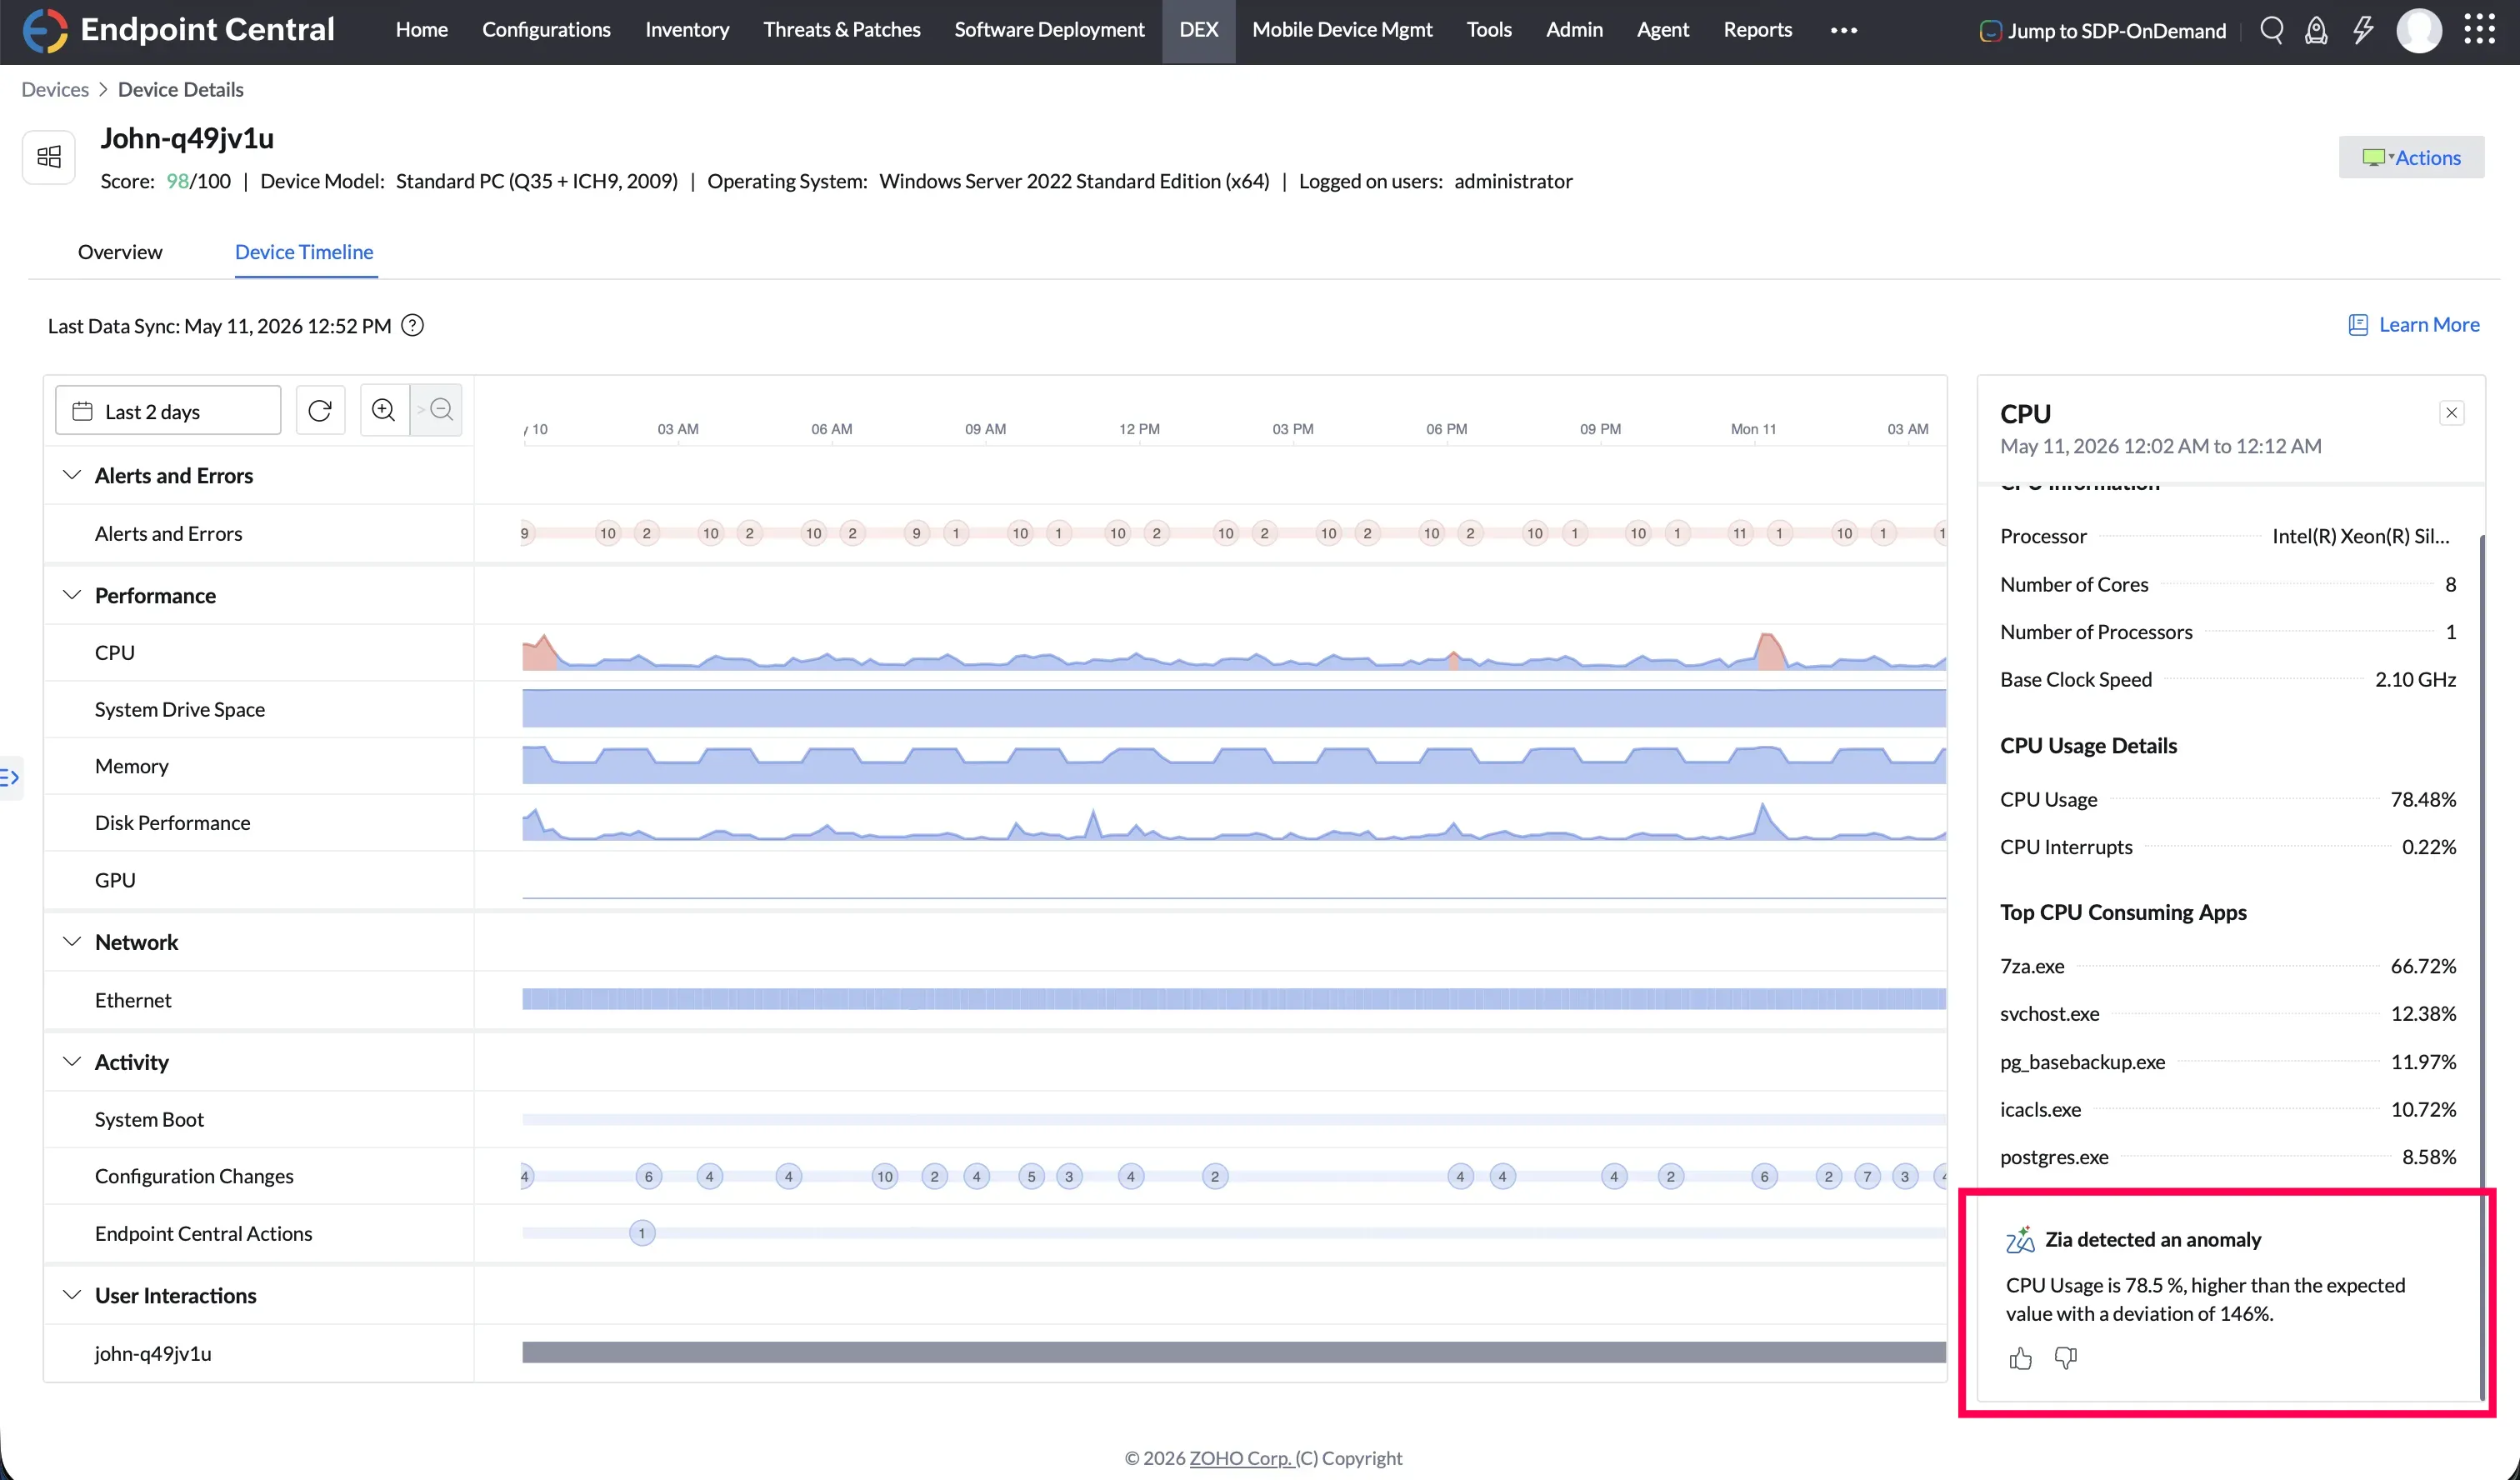Open the Inventory menu
Viewport: 2520px width, 1480px height.
687,30
